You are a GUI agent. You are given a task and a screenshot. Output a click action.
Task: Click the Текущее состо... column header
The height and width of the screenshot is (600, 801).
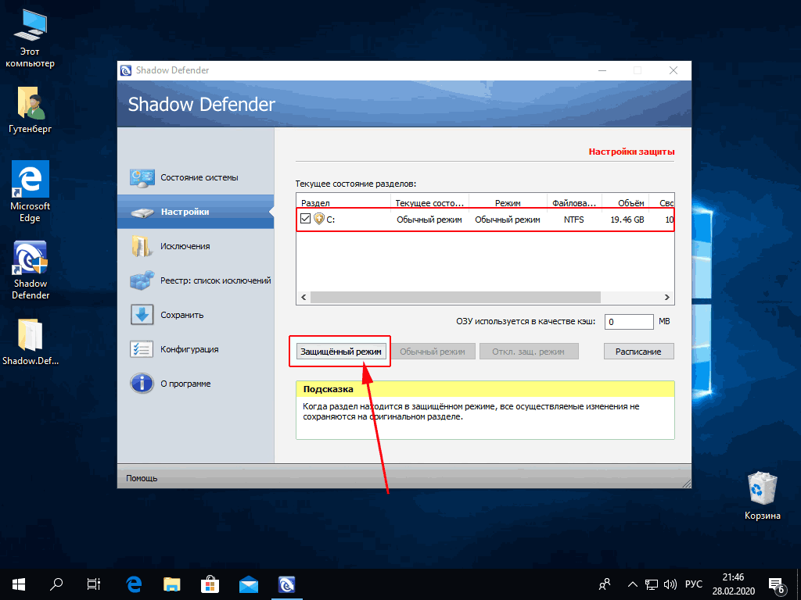(x=429, y=202)
